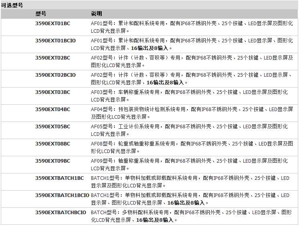
Task: Pick the 3590EXT09BC model
Action: pos(52,161)
